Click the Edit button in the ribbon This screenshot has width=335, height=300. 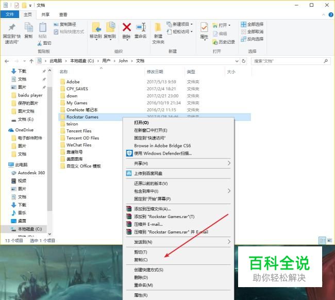[x=220, y=34]
